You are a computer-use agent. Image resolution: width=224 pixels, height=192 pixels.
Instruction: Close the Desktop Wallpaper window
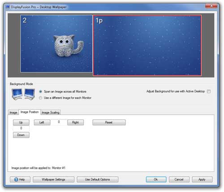(211, 6)
